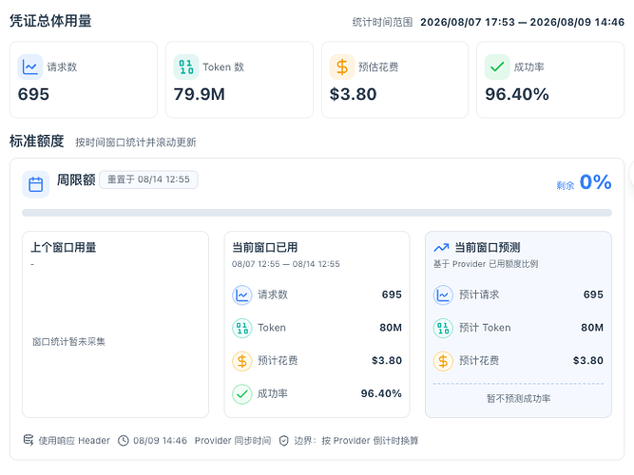Click the 标准额度 heading

[x=37, y=142]
